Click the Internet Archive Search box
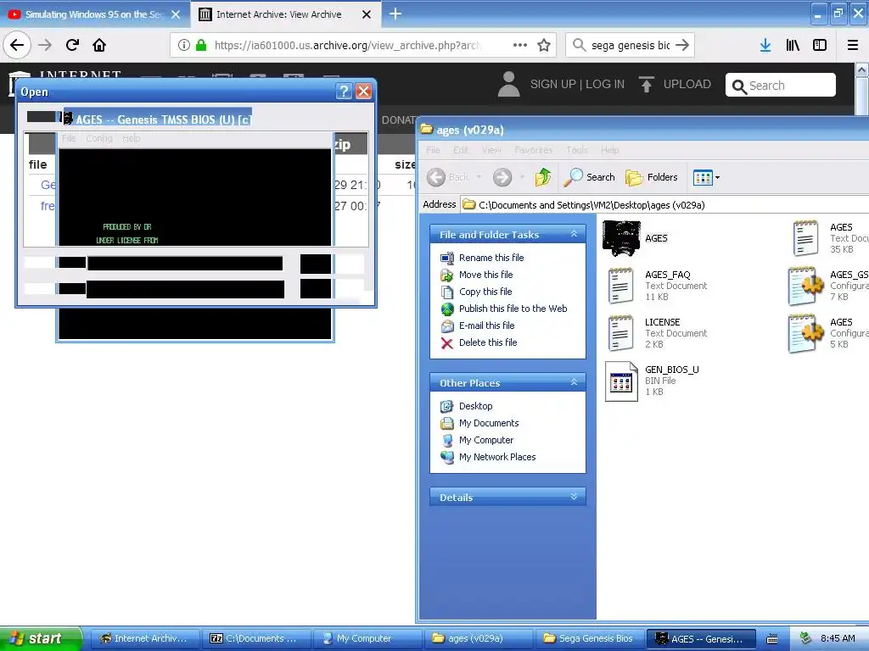The image size is (869, 651). [x=781, y=86]
